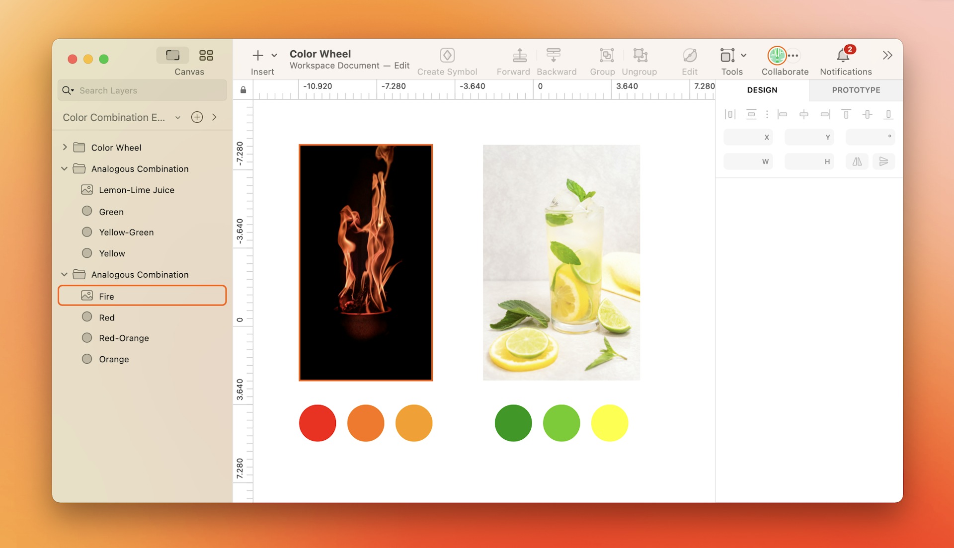Collapse the first Analogous Combination group
954x548 pixels.
pos(64,168)
